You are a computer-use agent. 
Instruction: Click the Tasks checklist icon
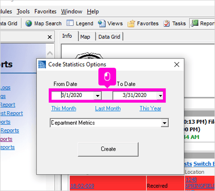167,23
